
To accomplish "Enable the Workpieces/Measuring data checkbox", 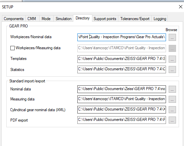I will click(12, 48).
